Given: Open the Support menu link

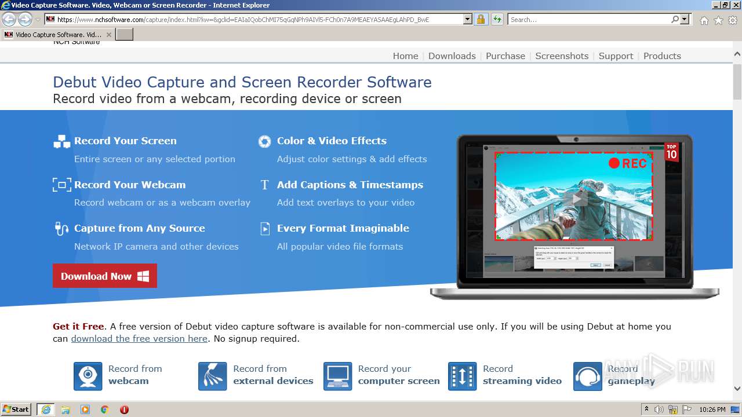Looking at the screenshot, I should pyautogui.click(x=616, y=56).
